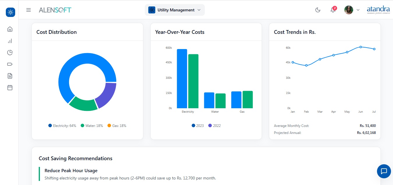
Task: Click the home icon in sidebar
Action: (x=10, y=29)
